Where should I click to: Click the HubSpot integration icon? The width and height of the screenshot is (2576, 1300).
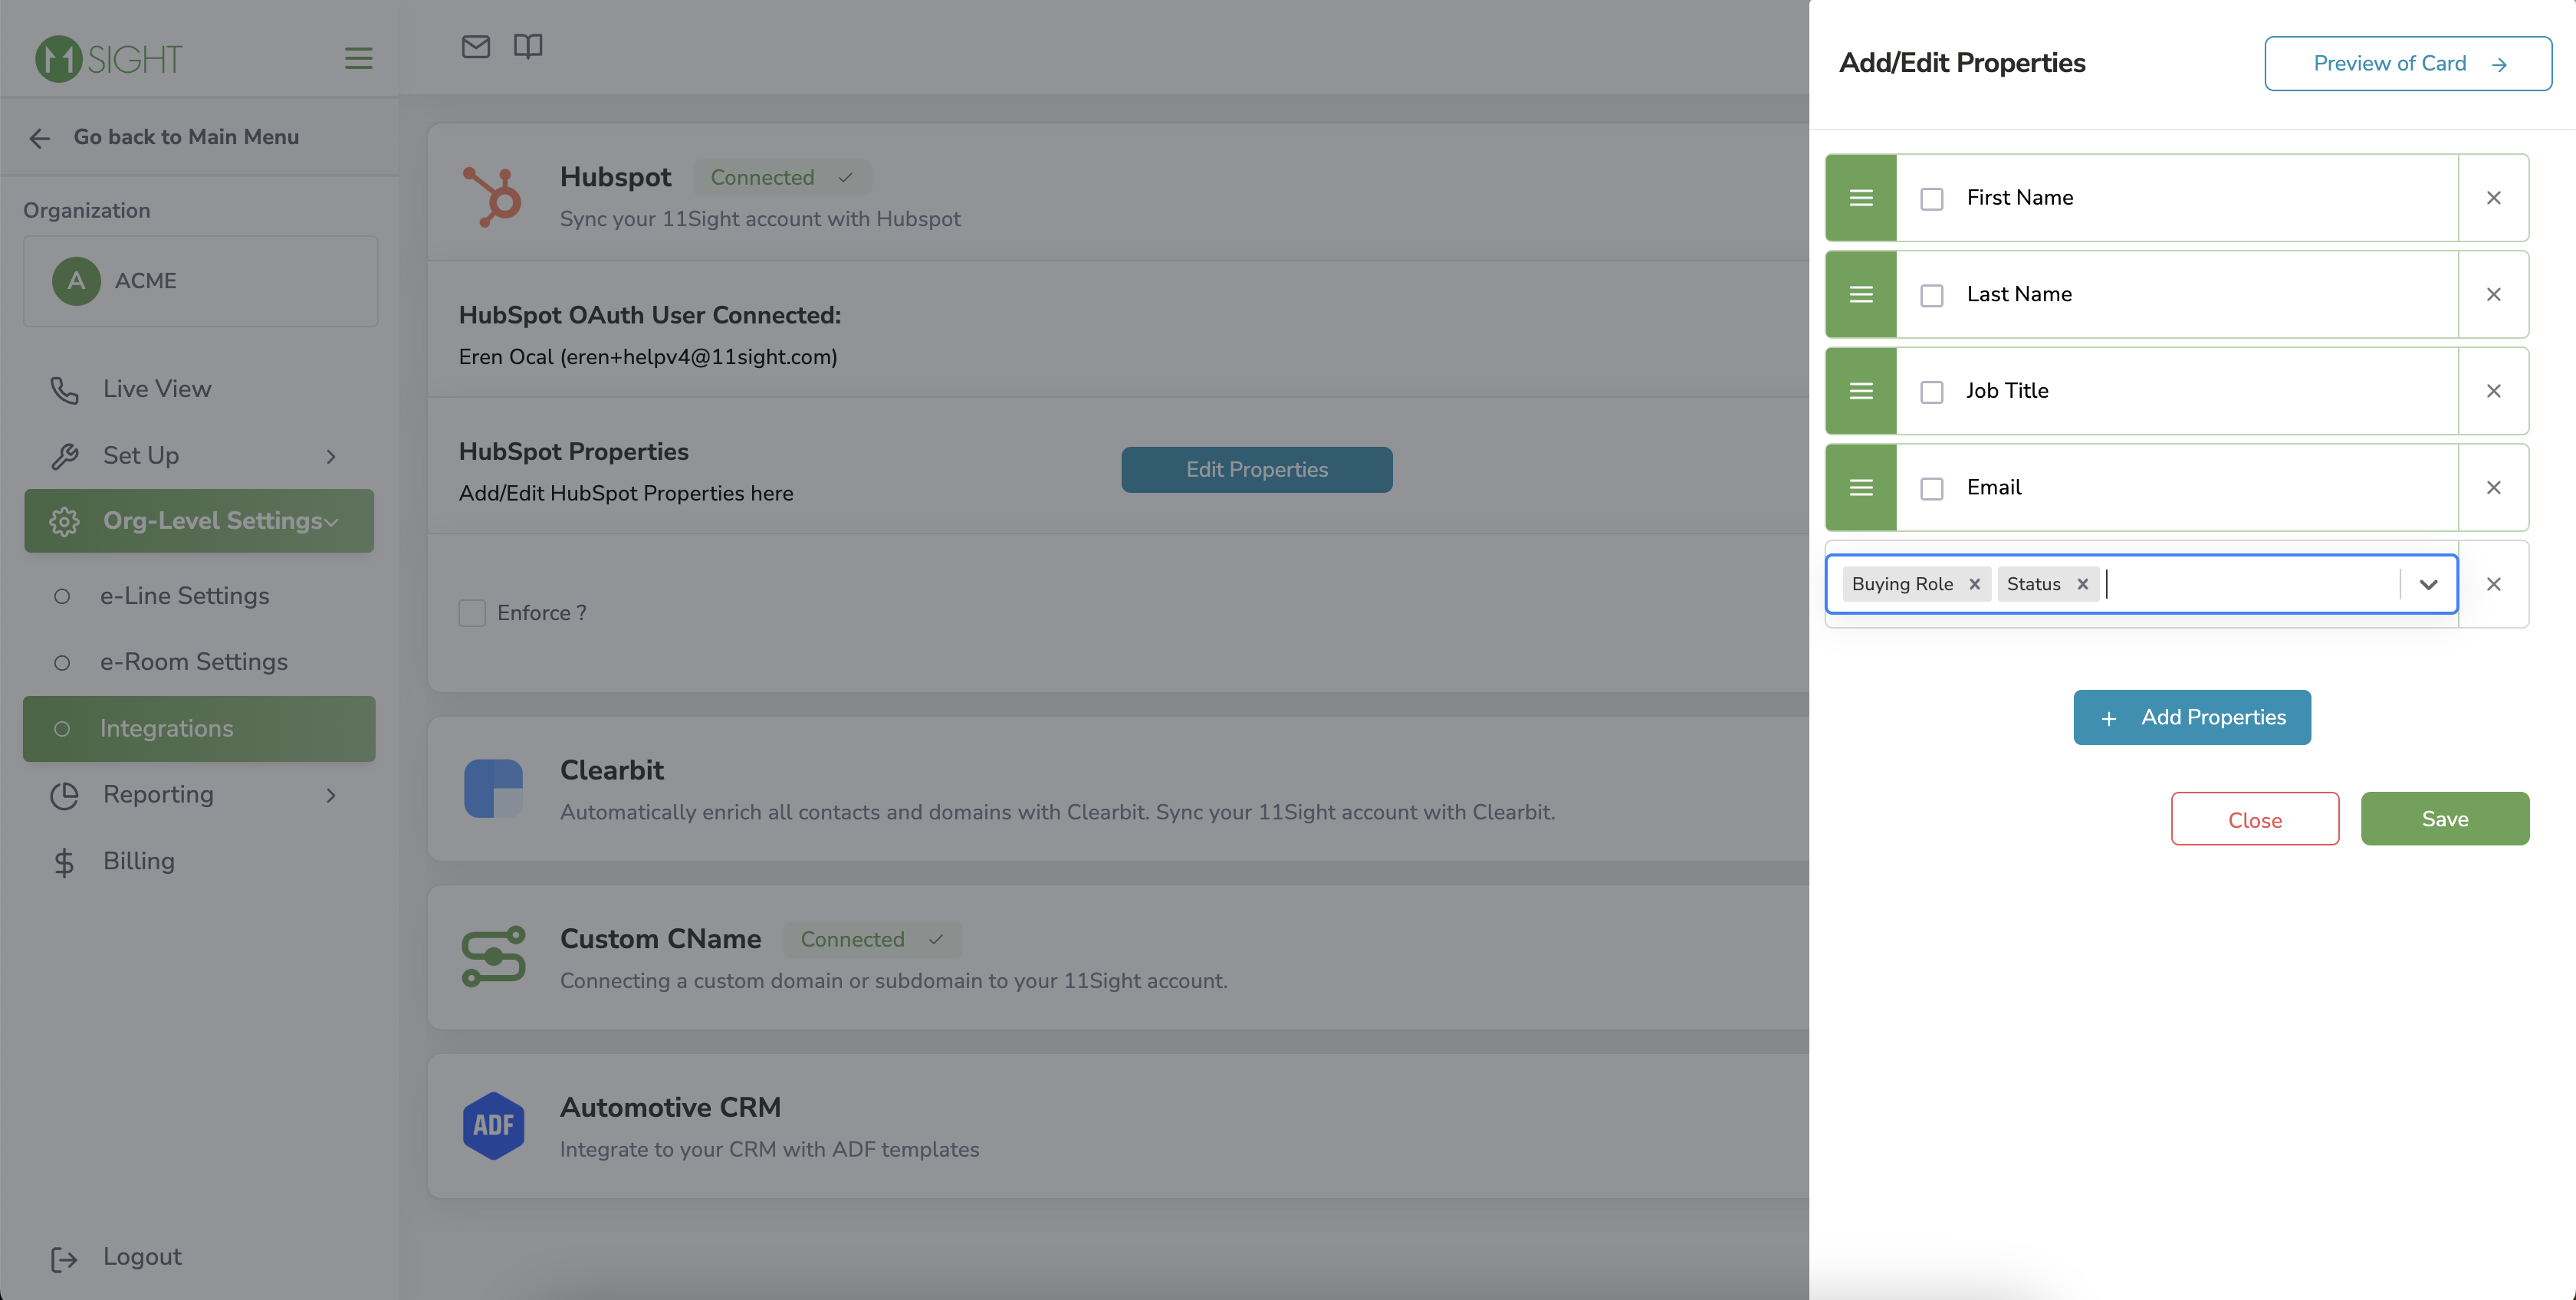point(491,194)
